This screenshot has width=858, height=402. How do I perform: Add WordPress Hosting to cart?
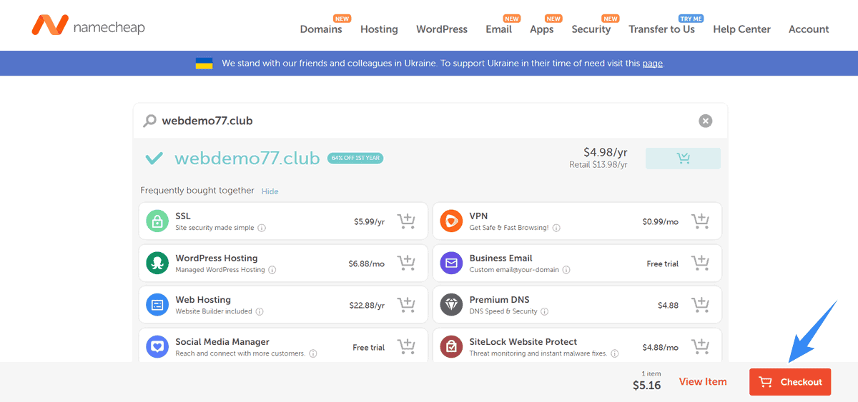407,263
